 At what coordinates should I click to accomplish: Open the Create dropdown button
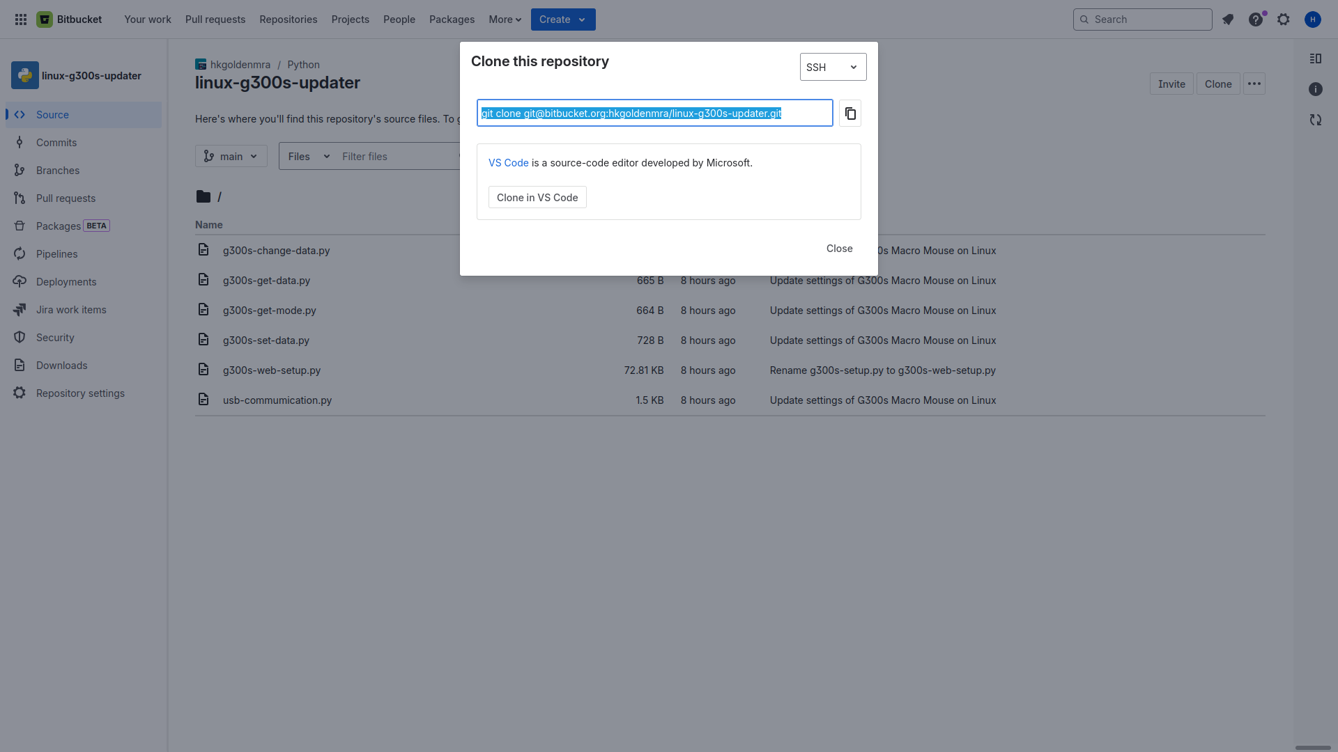coord(563,19)
